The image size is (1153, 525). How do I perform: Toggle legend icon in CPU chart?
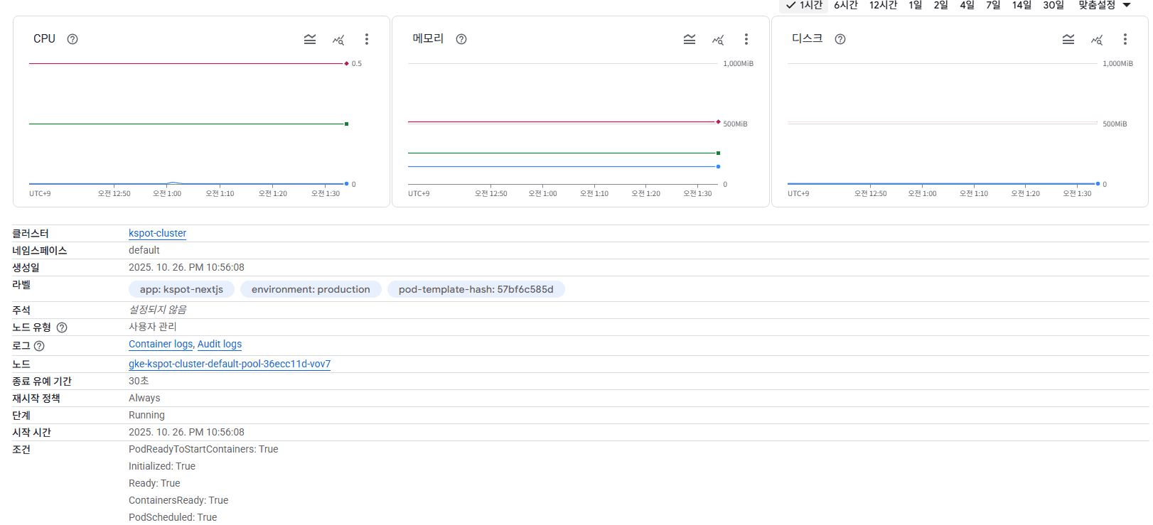point(310,39)
